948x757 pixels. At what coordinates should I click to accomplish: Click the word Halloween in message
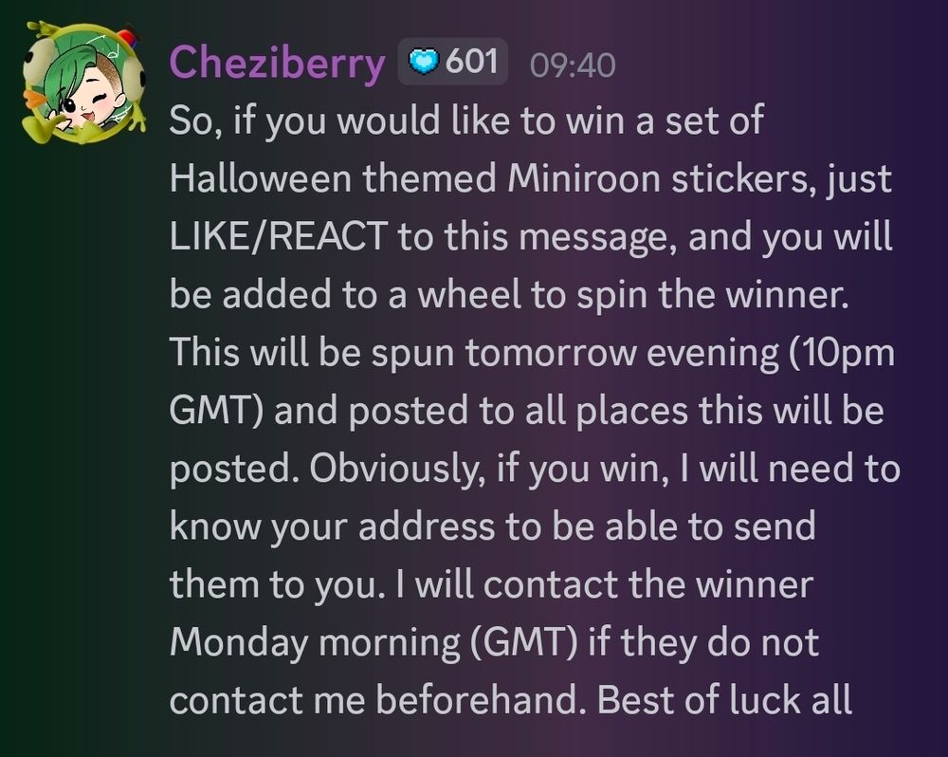[260, 178]
